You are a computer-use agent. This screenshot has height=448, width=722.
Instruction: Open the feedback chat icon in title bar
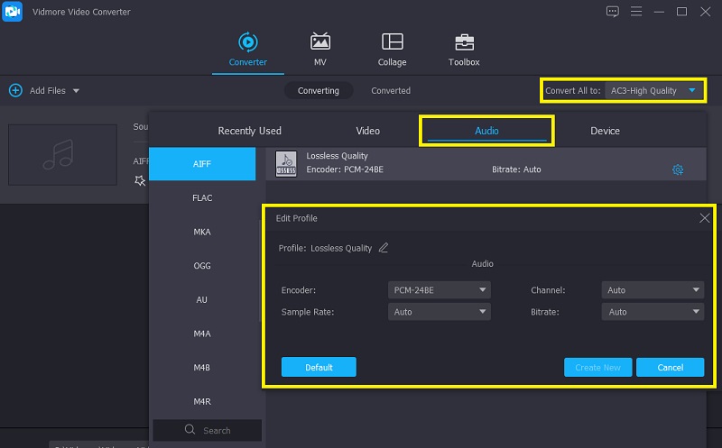[613, 12]
